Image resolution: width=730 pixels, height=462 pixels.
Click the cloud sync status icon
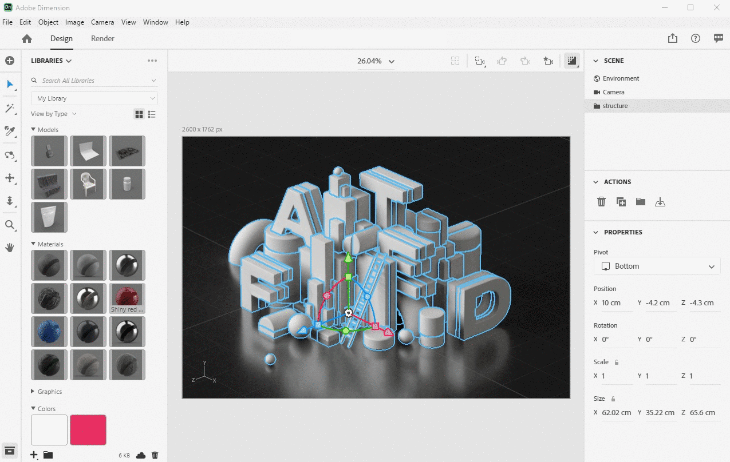click(x=141, y=455)
